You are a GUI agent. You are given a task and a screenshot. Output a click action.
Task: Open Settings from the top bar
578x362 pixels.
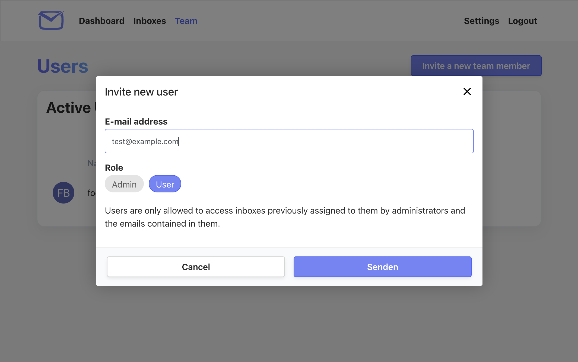[x=481, y=21]
